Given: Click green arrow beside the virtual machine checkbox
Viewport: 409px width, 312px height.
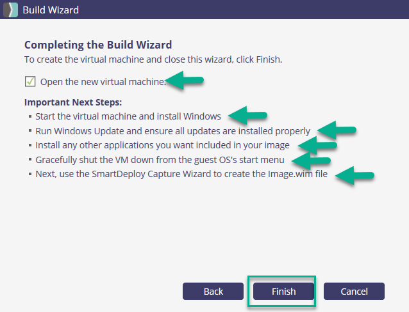Looking at the screenshot, I should (185, 81).
